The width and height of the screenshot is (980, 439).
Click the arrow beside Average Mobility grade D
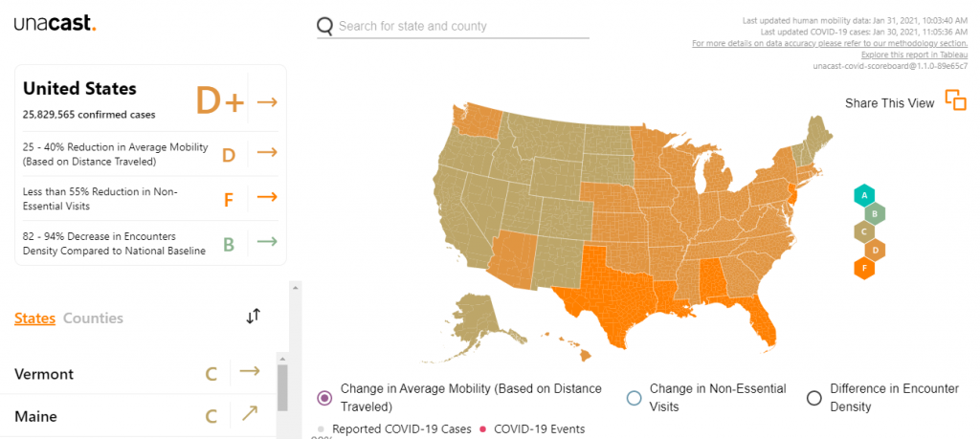pyautogui.click(x=267, y=152)
